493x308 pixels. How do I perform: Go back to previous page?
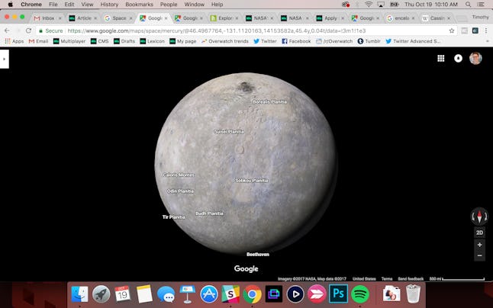(x=7, y=30)
